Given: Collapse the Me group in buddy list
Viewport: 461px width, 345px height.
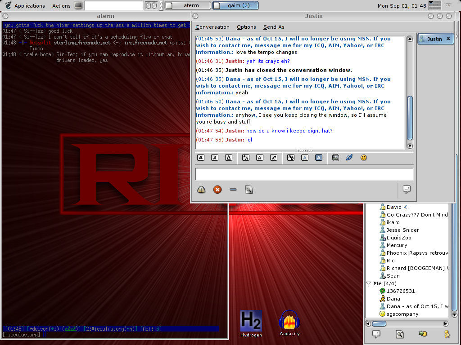Looking at the screenshot, I should point(369,283).
